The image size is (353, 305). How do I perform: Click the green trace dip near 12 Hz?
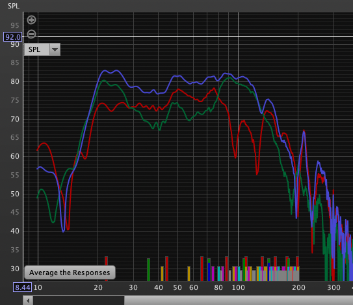click(x=53, y=222)
